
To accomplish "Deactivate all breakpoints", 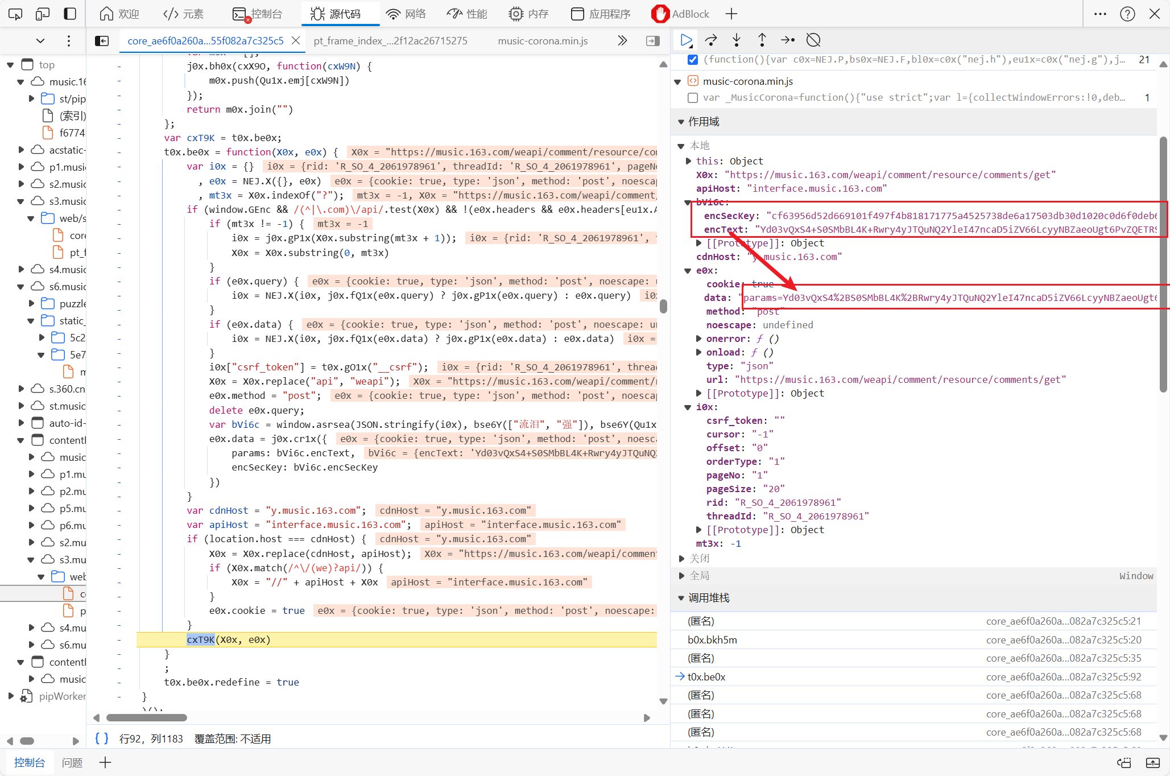I will pyautogui.click(x=813, y=40).
